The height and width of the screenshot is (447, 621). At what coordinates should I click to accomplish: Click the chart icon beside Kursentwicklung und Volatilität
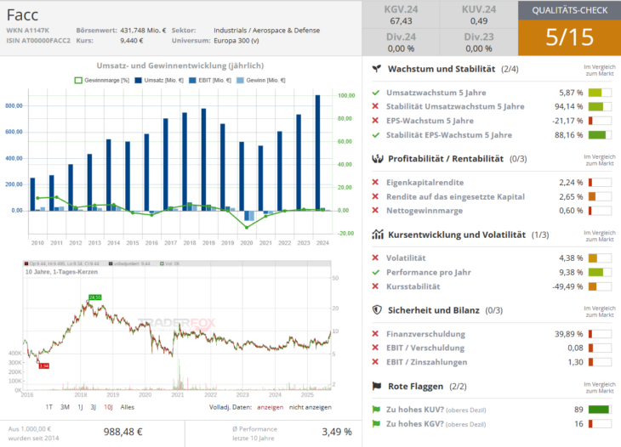tap(378, 235)
